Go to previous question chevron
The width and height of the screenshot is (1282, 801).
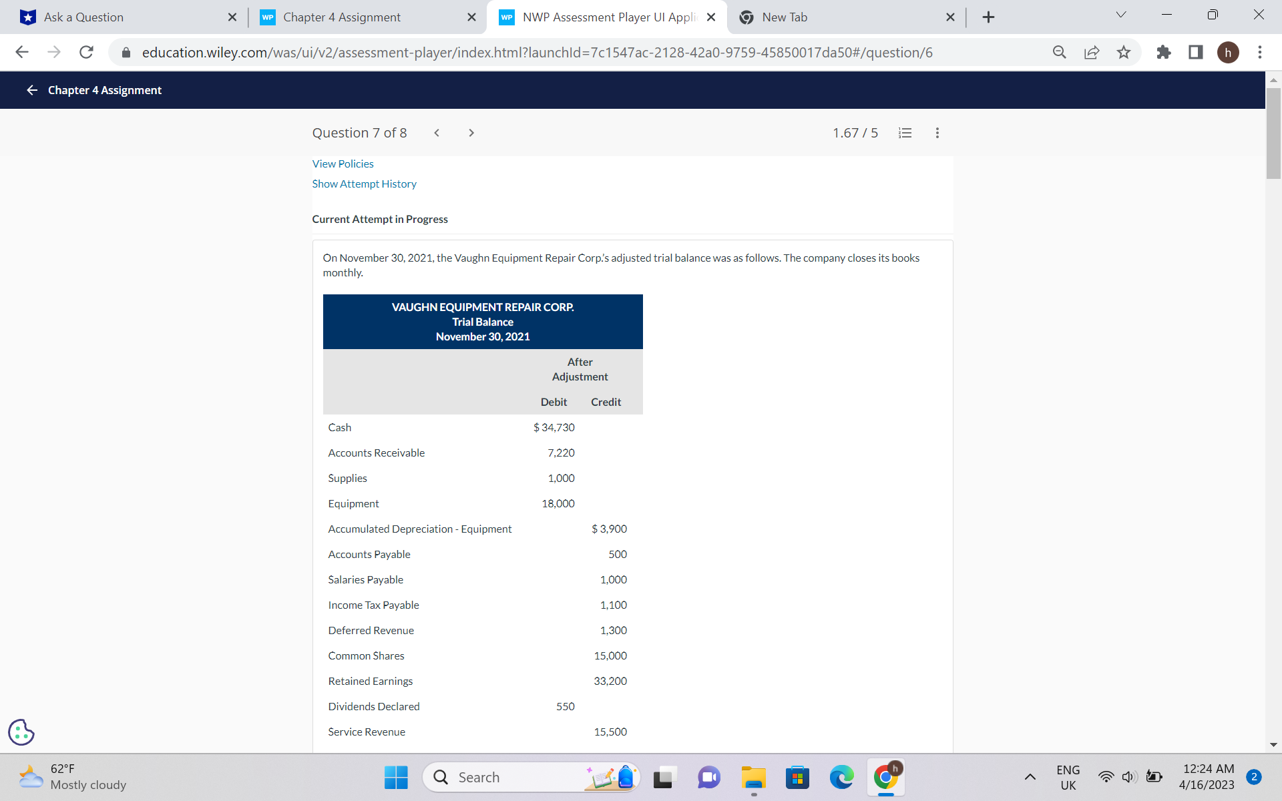click(437, 133)
